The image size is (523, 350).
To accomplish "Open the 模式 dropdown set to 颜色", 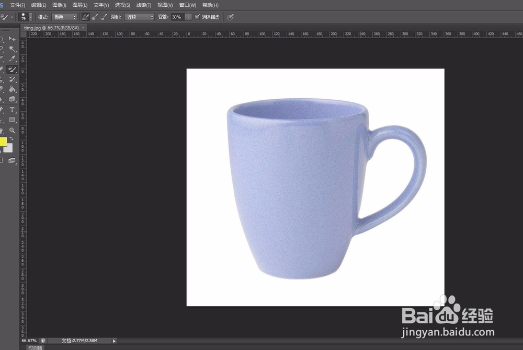I will pos(64,17).
